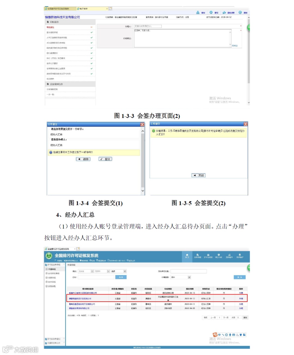294x355 pixels.
Task: Click the 排污单位名称 search field
Action: (x=188, y=271)
